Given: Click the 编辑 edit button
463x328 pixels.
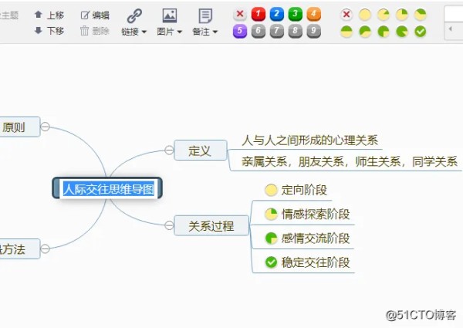Looking at the screenshot, I should click(x=95, y=15).
